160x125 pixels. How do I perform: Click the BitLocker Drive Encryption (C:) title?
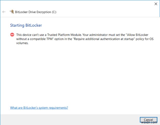[x=36, y=12]
